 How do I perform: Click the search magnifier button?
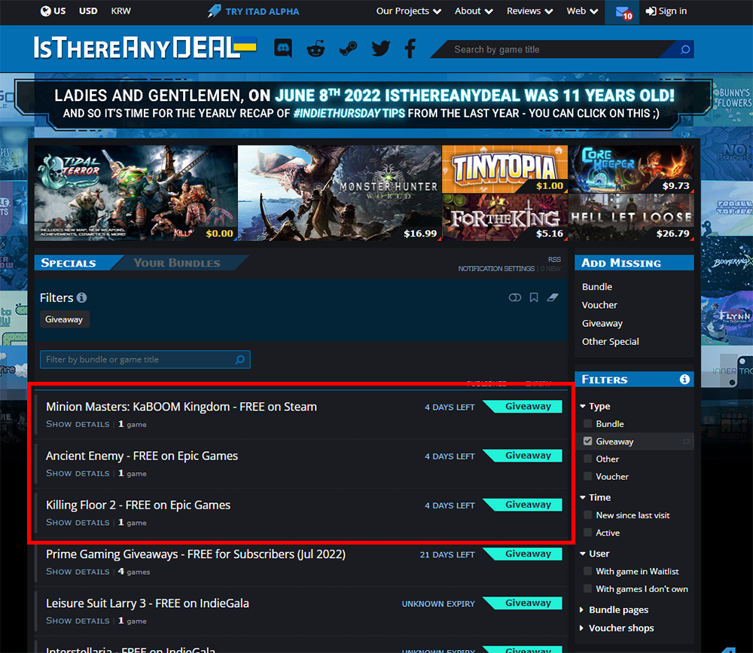tap(684, 50)
